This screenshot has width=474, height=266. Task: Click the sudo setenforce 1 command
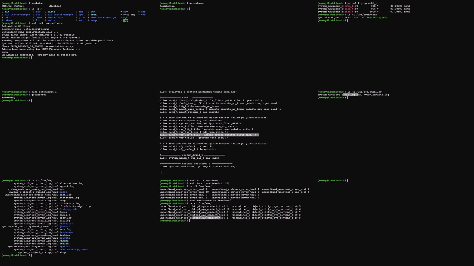(44, 92)
